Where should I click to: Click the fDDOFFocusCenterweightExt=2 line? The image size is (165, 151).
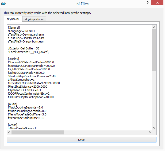pos(29,94)
